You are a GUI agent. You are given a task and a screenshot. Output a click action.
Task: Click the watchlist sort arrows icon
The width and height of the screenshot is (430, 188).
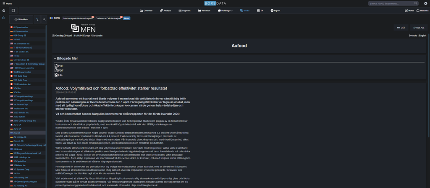pyautogui.click(x=37, y=19)
